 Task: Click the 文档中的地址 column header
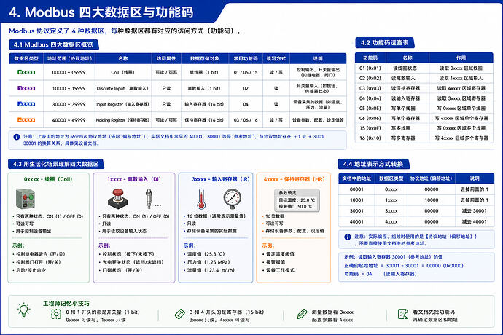click(x=356, y=178)
